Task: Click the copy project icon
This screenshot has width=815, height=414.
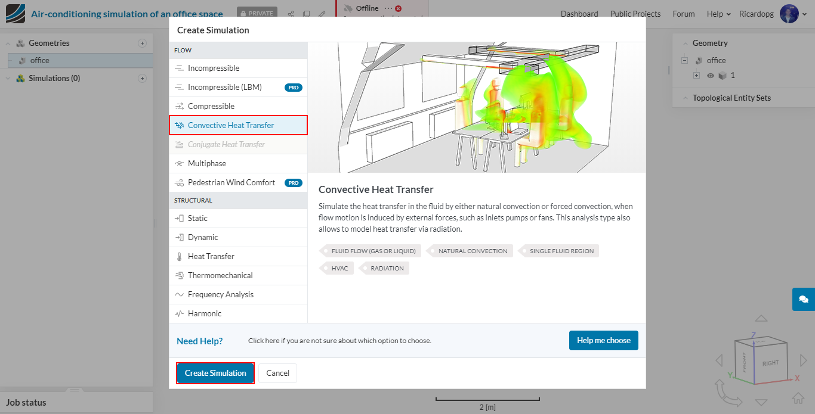Action: pos(306,14)
